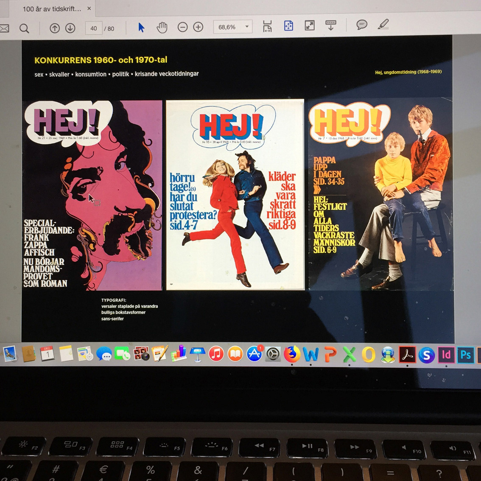Viewport: 481px width, 481px height.
Task: Open Microsoft Excel in dock
Action: point(349,355)
